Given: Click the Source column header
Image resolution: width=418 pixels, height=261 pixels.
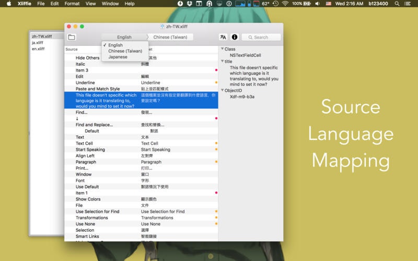Looking at the screenshot, I should point(72,49).
